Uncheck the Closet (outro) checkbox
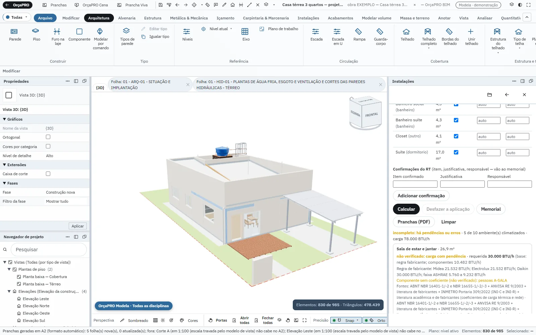536x335 pixels. [x=456, y=136]
